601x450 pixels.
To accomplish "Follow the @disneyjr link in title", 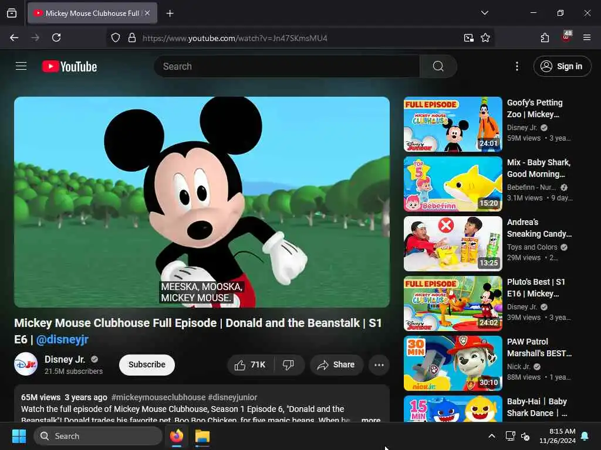I will pos(62,339).
